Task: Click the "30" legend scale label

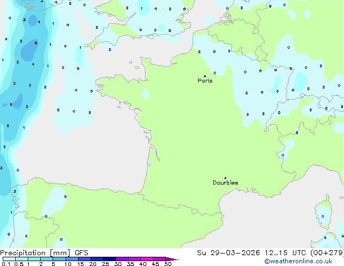Action: pos(118,264)
